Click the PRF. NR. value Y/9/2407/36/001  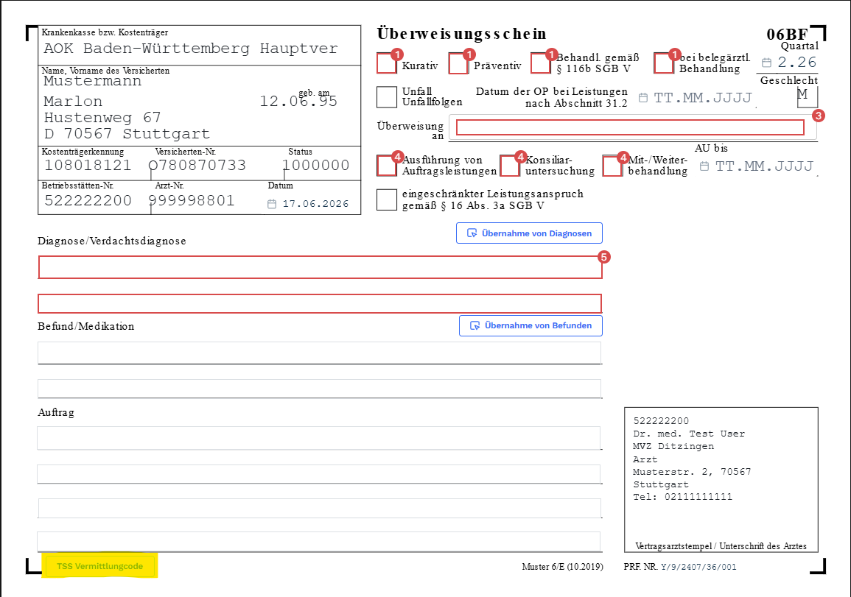pyautogui.click(x=698, y=567)
